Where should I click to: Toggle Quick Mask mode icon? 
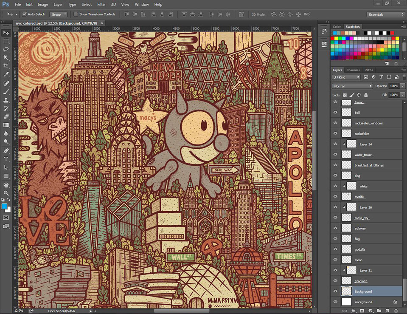pyautogui.click(x=6, y=218)
